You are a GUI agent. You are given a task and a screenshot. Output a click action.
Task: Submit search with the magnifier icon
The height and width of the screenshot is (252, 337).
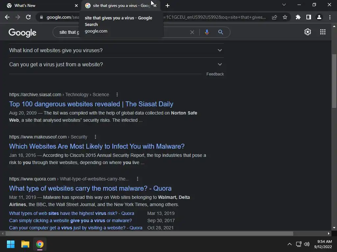(x=221, y=32)
